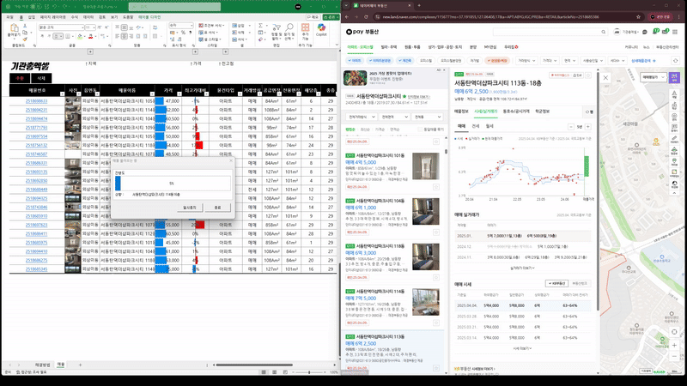Open listing link 2518685345 in Excel
Image resolution: width=687 pixels, height=386 pixels.
coord(36,269)
